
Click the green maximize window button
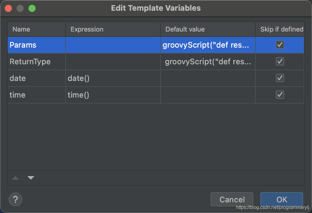(x=32, y=8)
